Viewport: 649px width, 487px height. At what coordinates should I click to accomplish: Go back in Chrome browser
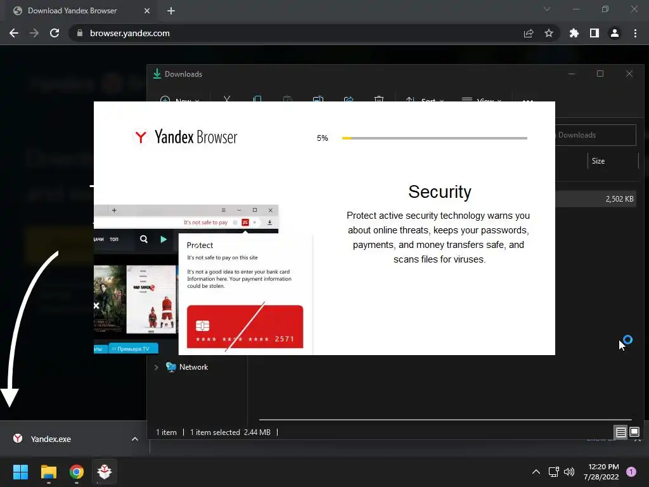[14, 33]
